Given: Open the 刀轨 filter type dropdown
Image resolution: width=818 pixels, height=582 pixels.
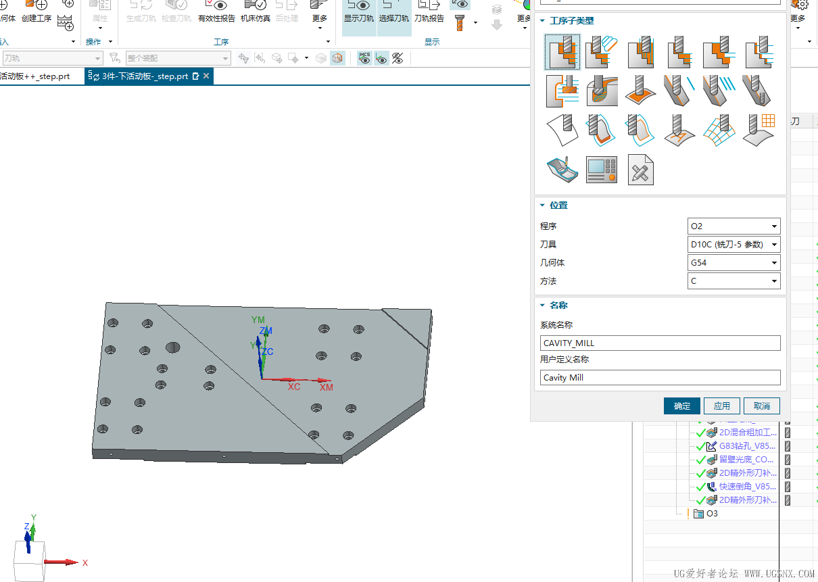Looking at the screenshot, I should coord(52,59).
